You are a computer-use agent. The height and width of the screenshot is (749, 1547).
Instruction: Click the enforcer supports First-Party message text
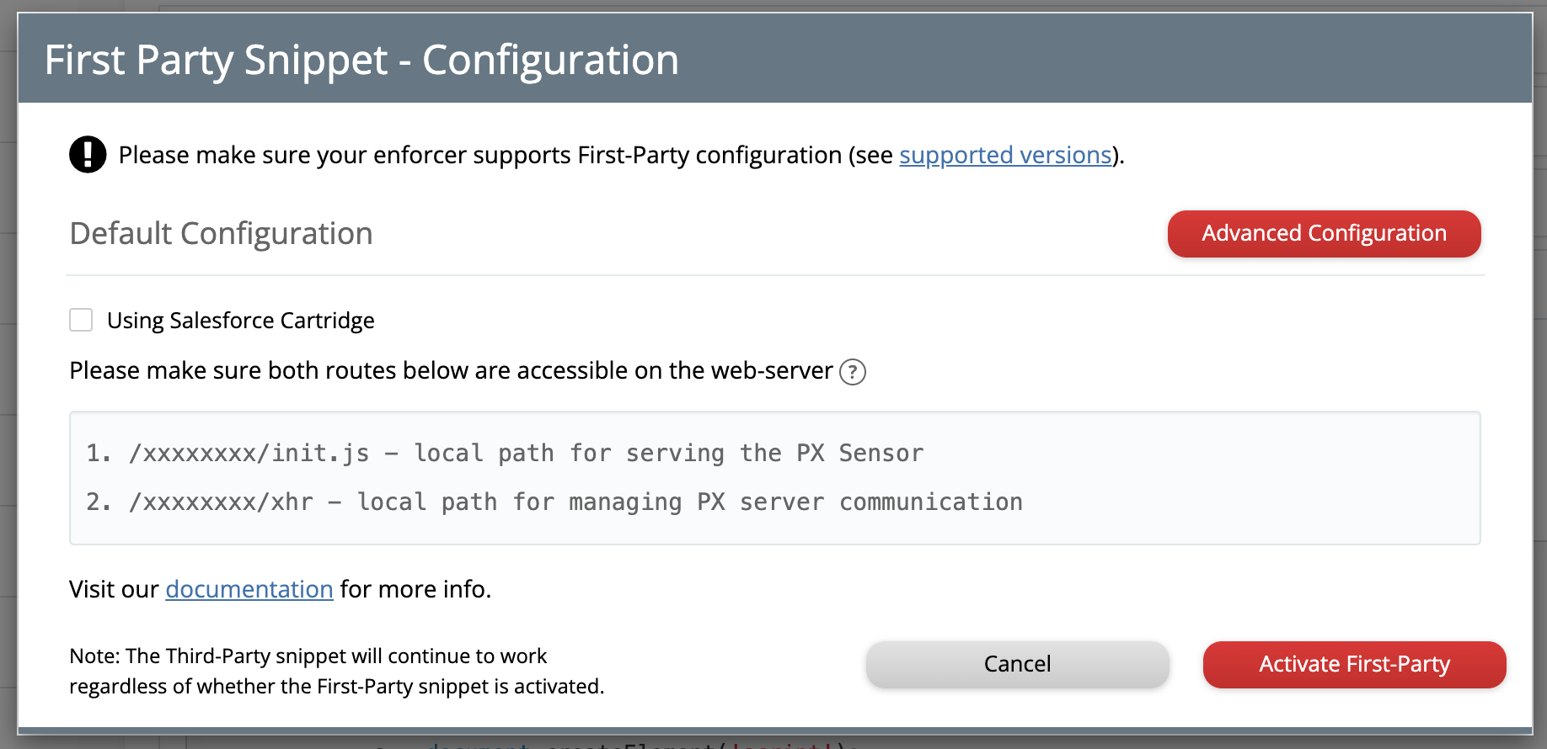tap(506, 155)
